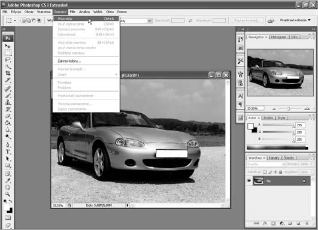Viewport: 318px width, 230px height.
Task: Switch to the Kanały tab
Action: click(x=274, y=158)
